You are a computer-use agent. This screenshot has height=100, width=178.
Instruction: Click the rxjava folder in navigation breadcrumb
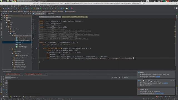(x=61, y=11)
